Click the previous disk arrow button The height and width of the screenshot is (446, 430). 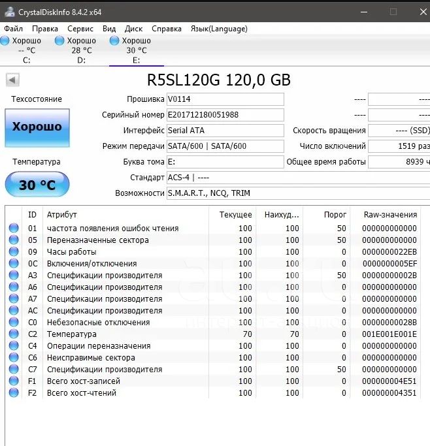[x=12, y=80]
